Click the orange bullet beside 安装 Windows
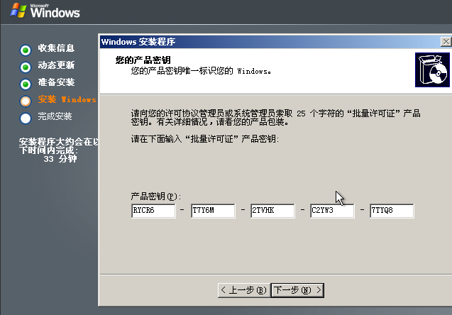The width and height of the screenshot is (452, 315). point(26,100)
